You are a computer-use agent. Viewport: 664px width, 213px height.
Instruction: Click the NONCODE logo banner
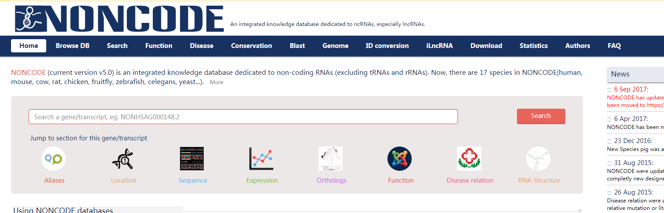coord(119,19)
